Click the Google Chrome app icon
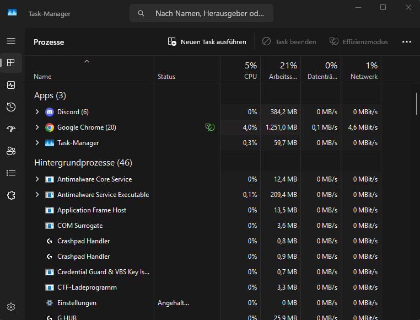This screenshot has width=420, height=320. coord(50,127)
